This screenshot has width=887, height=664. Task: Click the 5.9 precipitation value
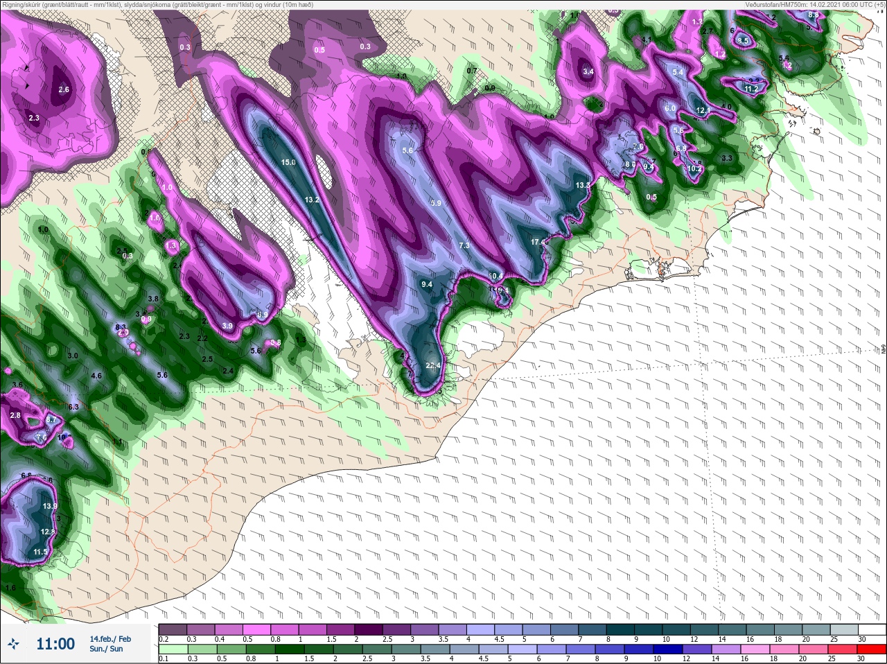click(436, 203)
